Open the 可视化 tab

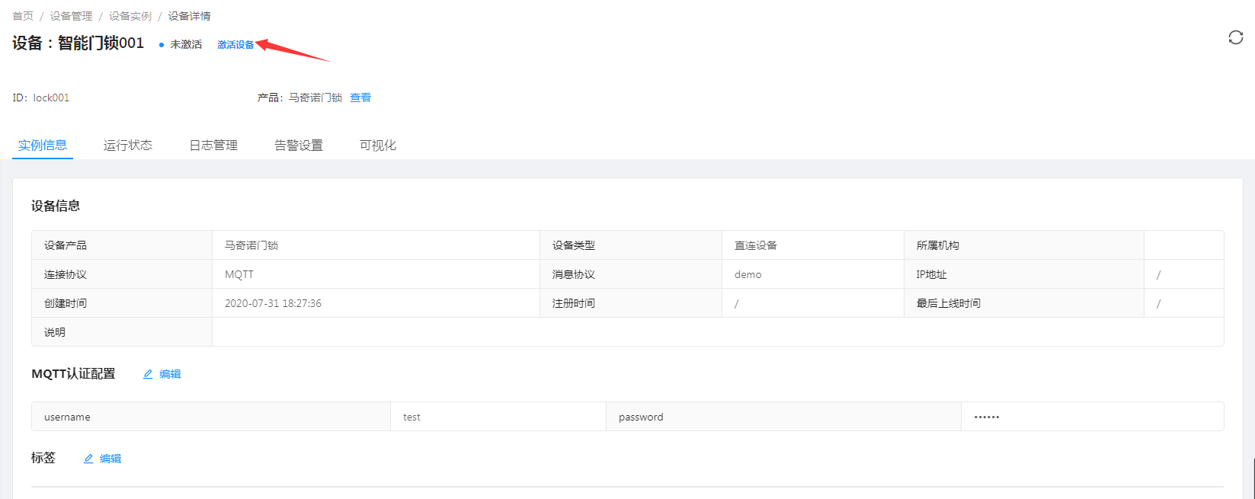click(378, 146)
